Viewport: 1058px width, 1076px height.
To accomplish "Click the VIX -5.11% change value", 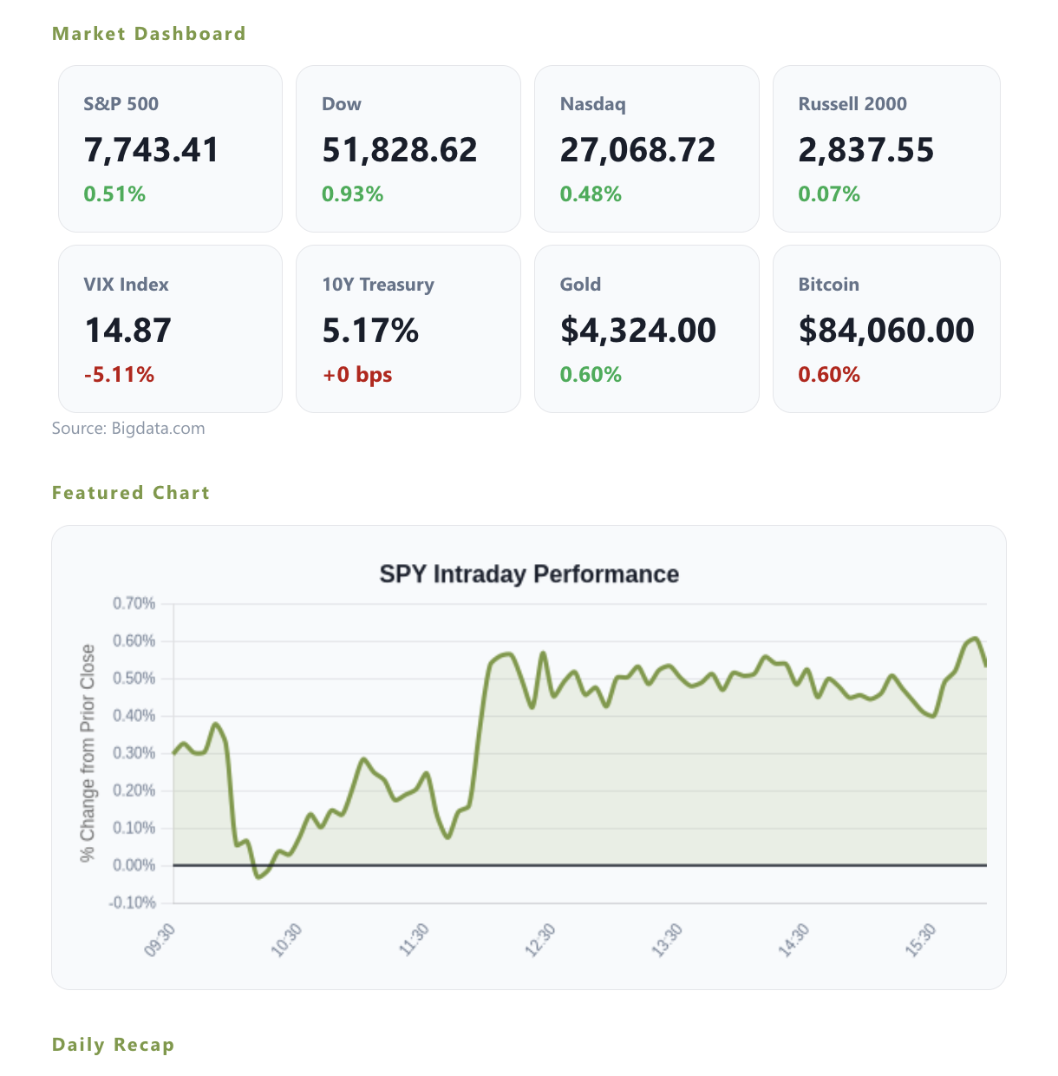I will [x=119, y=375].
